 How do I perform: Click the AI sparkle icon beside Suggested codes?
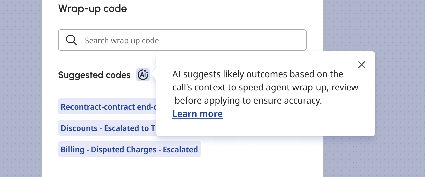pyautogui.click(x=143, y=75)
